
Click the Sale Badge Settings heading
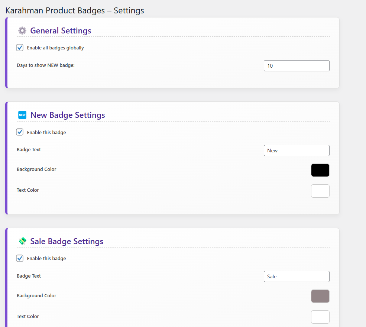[67, 241]
